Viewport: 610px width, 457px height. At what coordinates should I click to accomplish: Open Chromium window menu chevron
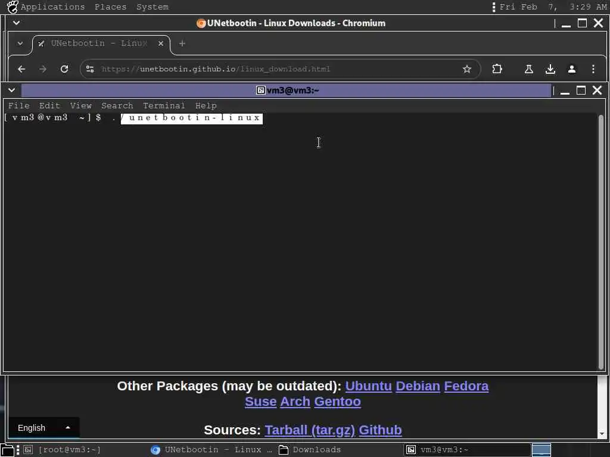(x=16, y=23)
